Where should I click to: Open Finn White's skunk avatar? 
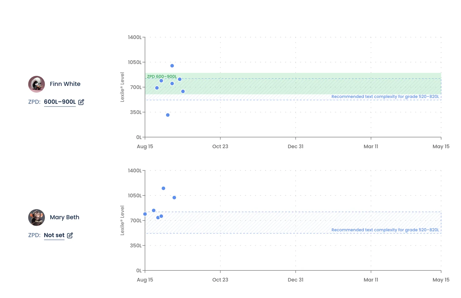(37, 84)
